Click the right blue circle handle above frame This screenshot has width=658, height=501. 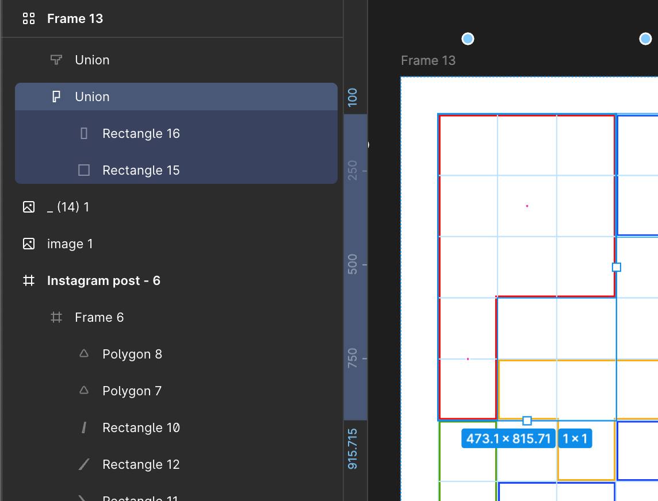(645, 39)
